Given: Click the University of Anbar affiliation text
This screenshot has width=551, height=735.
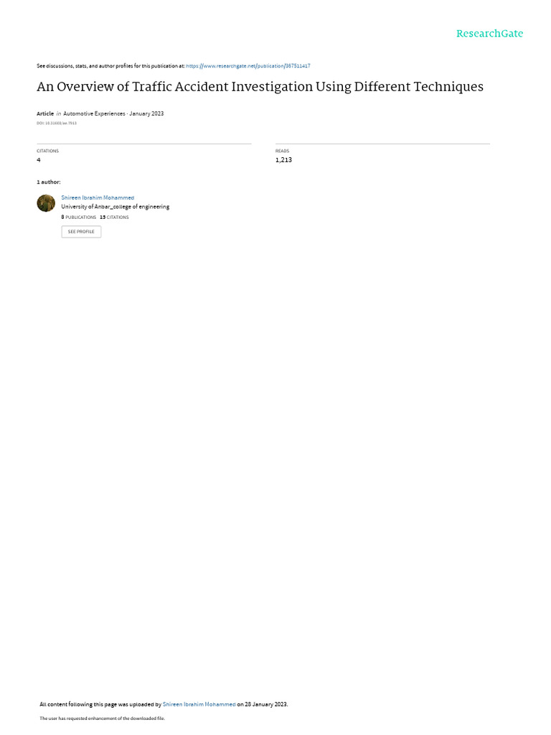Looking at the screenshot, I should [x=116, y=207].
